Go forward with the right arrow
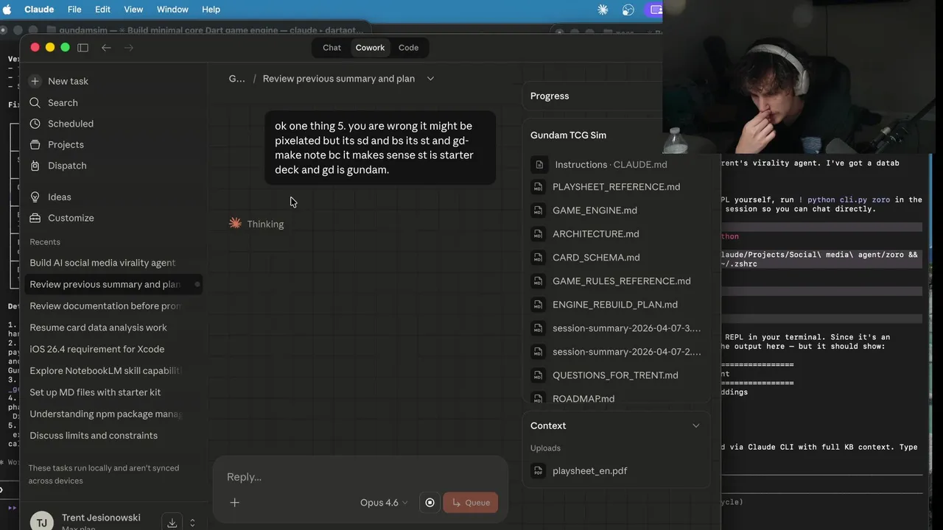The height and width of the screenshot is (530, 943). click(x=129, y=47)
